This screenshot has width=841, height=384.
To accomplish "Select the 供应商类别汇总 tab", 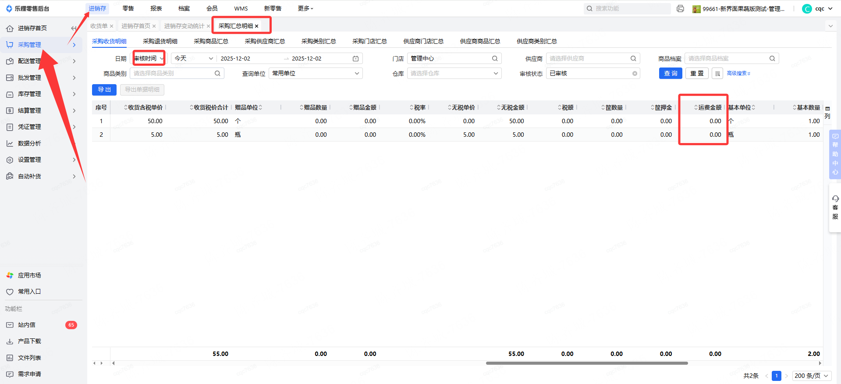I will 537,41.
